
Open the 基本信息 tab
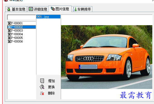16,9
